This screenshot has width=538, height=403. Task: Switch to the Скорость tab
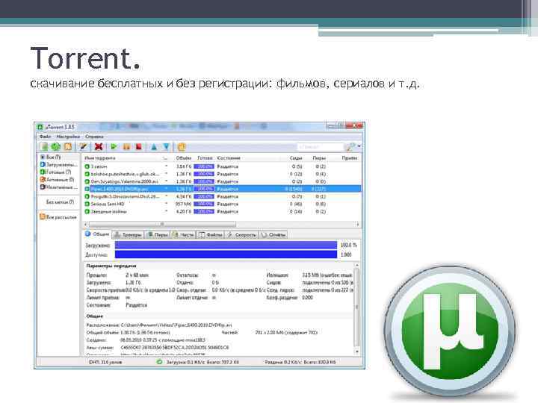pyautogui.click(x=242, y=235)
